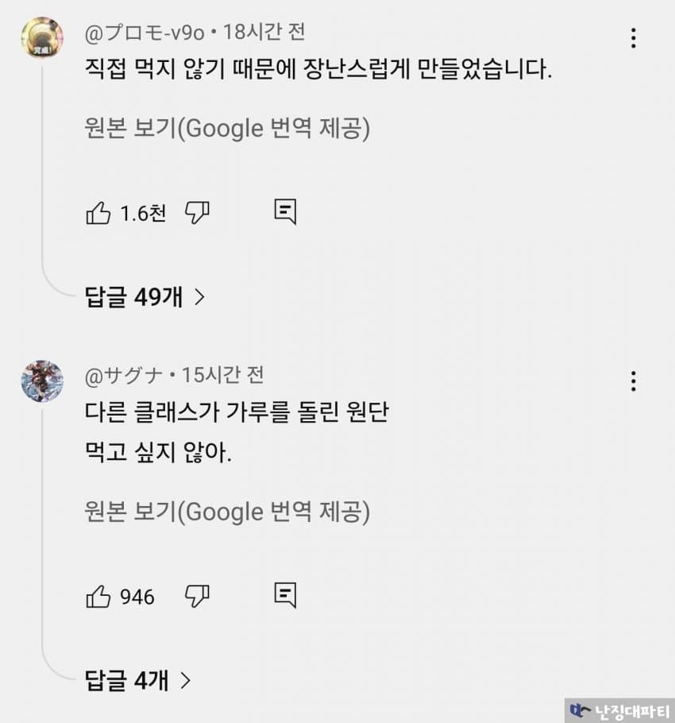Dislike the @プロモ-v9o comment
This screenshot has width=675, height=723.
tap(197, 212)
